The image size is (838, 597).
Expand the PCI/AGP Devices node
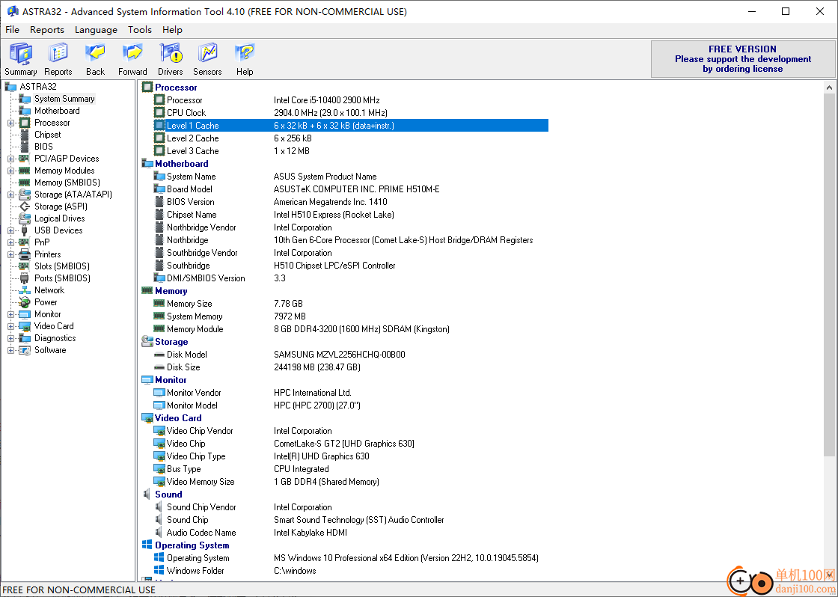10,159
